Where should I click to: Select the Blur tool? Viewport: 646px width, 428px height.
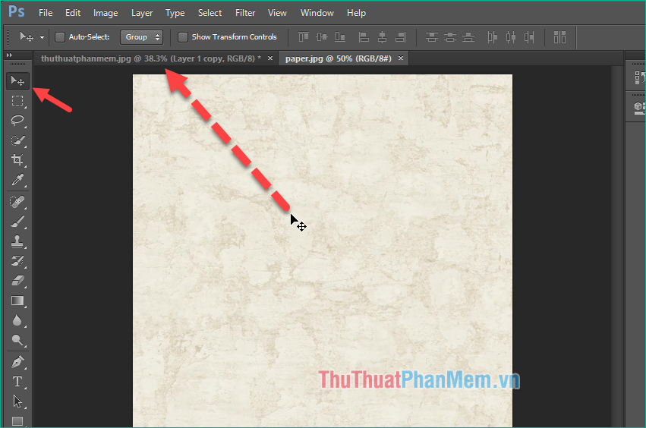pos(17,320)
